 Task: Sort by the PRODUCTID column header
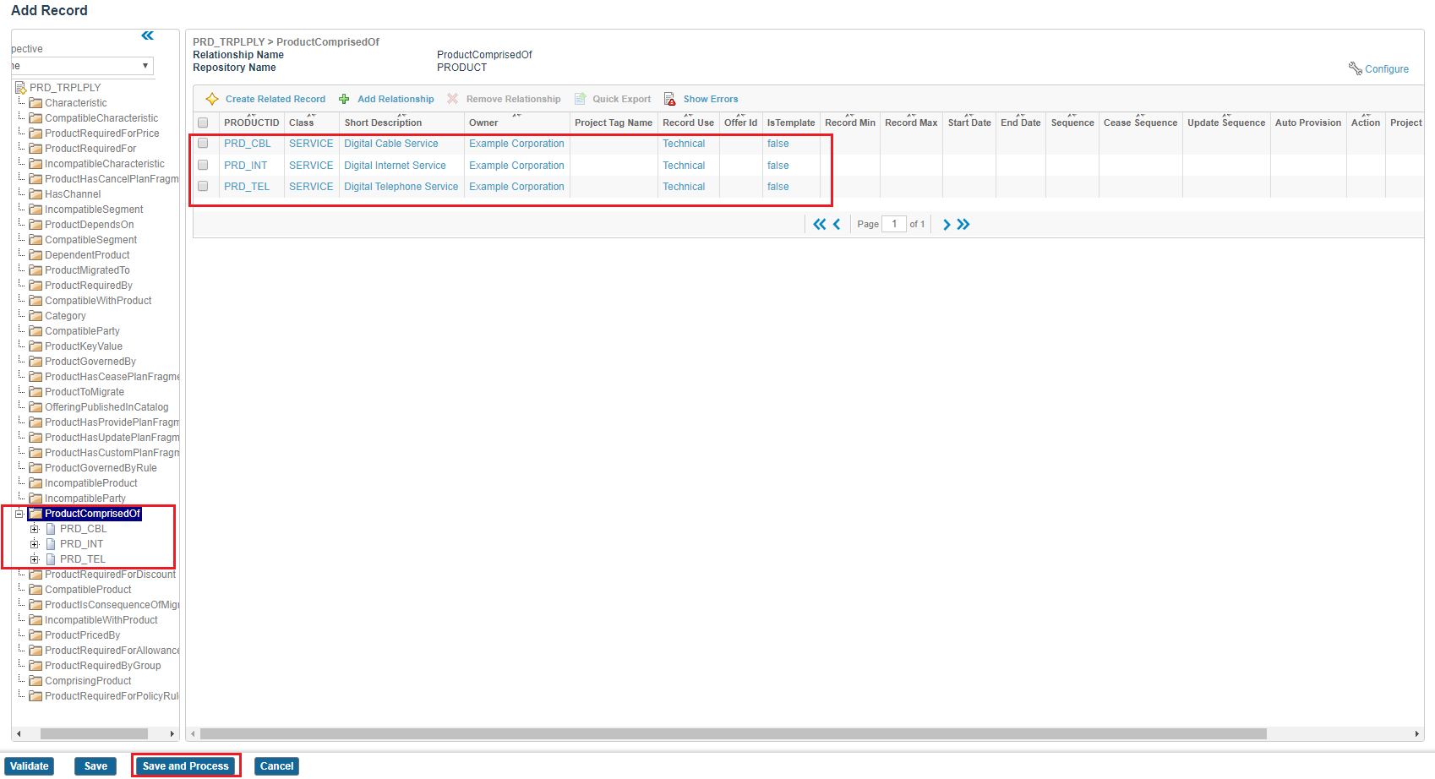251,123
